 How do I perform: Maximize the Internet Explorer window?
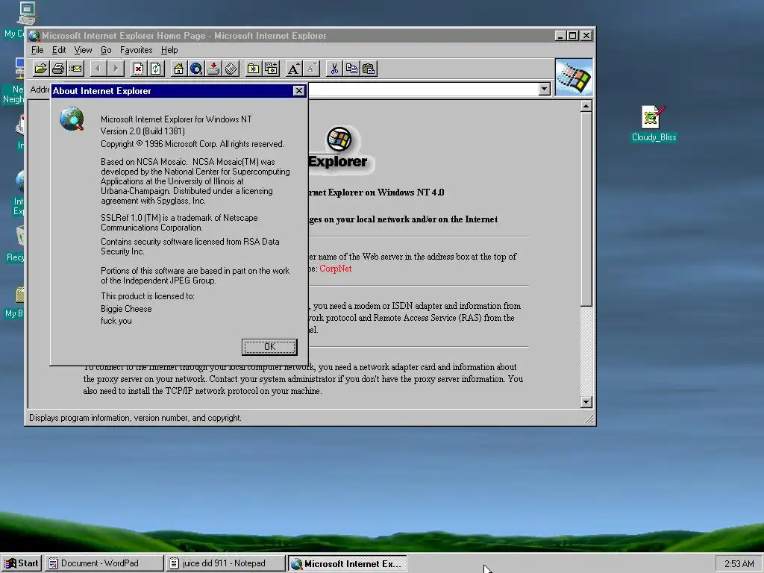click(572, 36)
